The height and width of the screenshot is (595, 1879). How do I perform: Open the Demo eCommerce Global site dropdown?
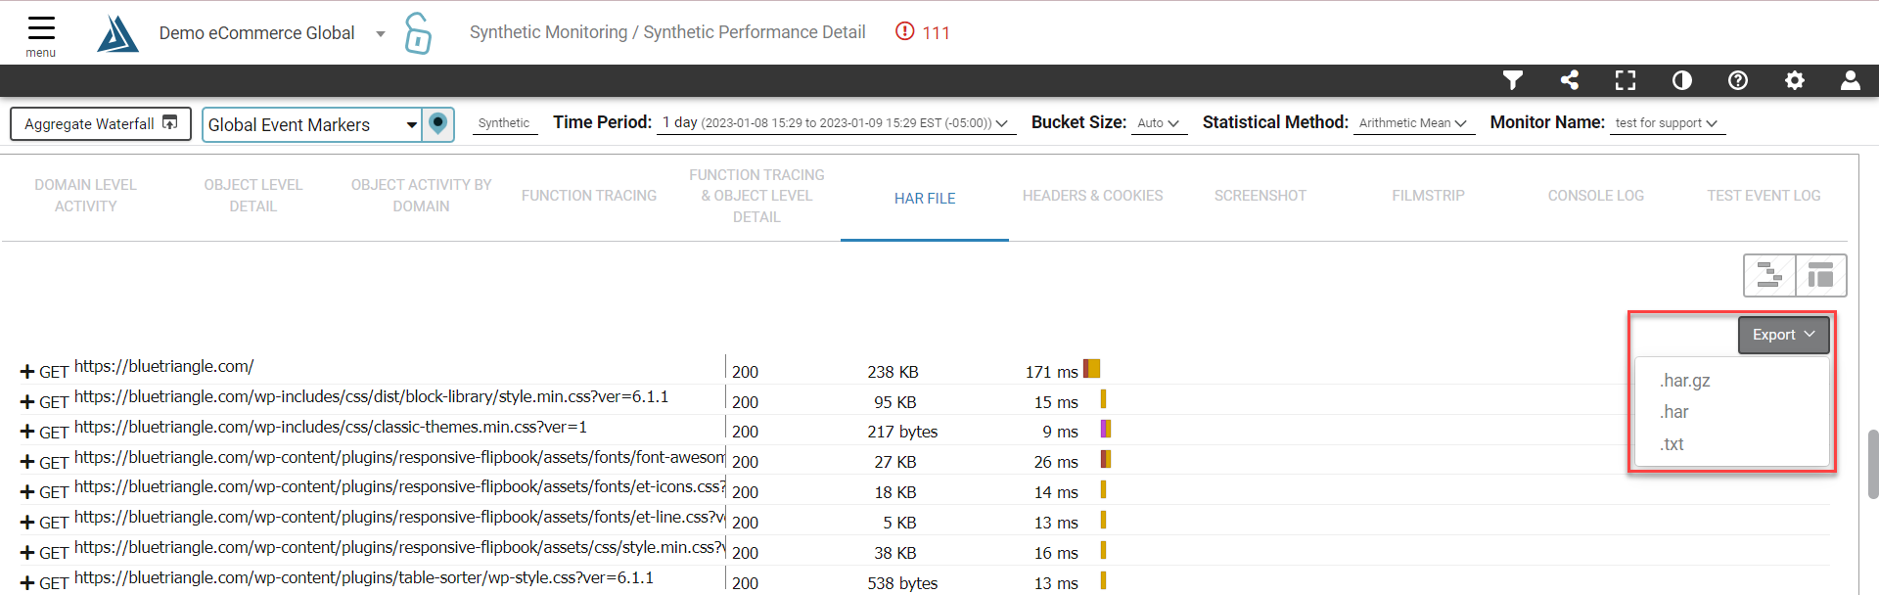coord(272,33)
